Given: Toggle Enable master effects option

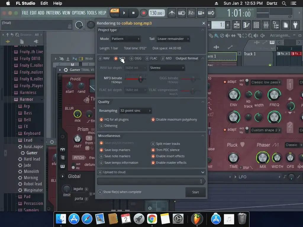Looking at the screenshot, I should pos(153,163).
